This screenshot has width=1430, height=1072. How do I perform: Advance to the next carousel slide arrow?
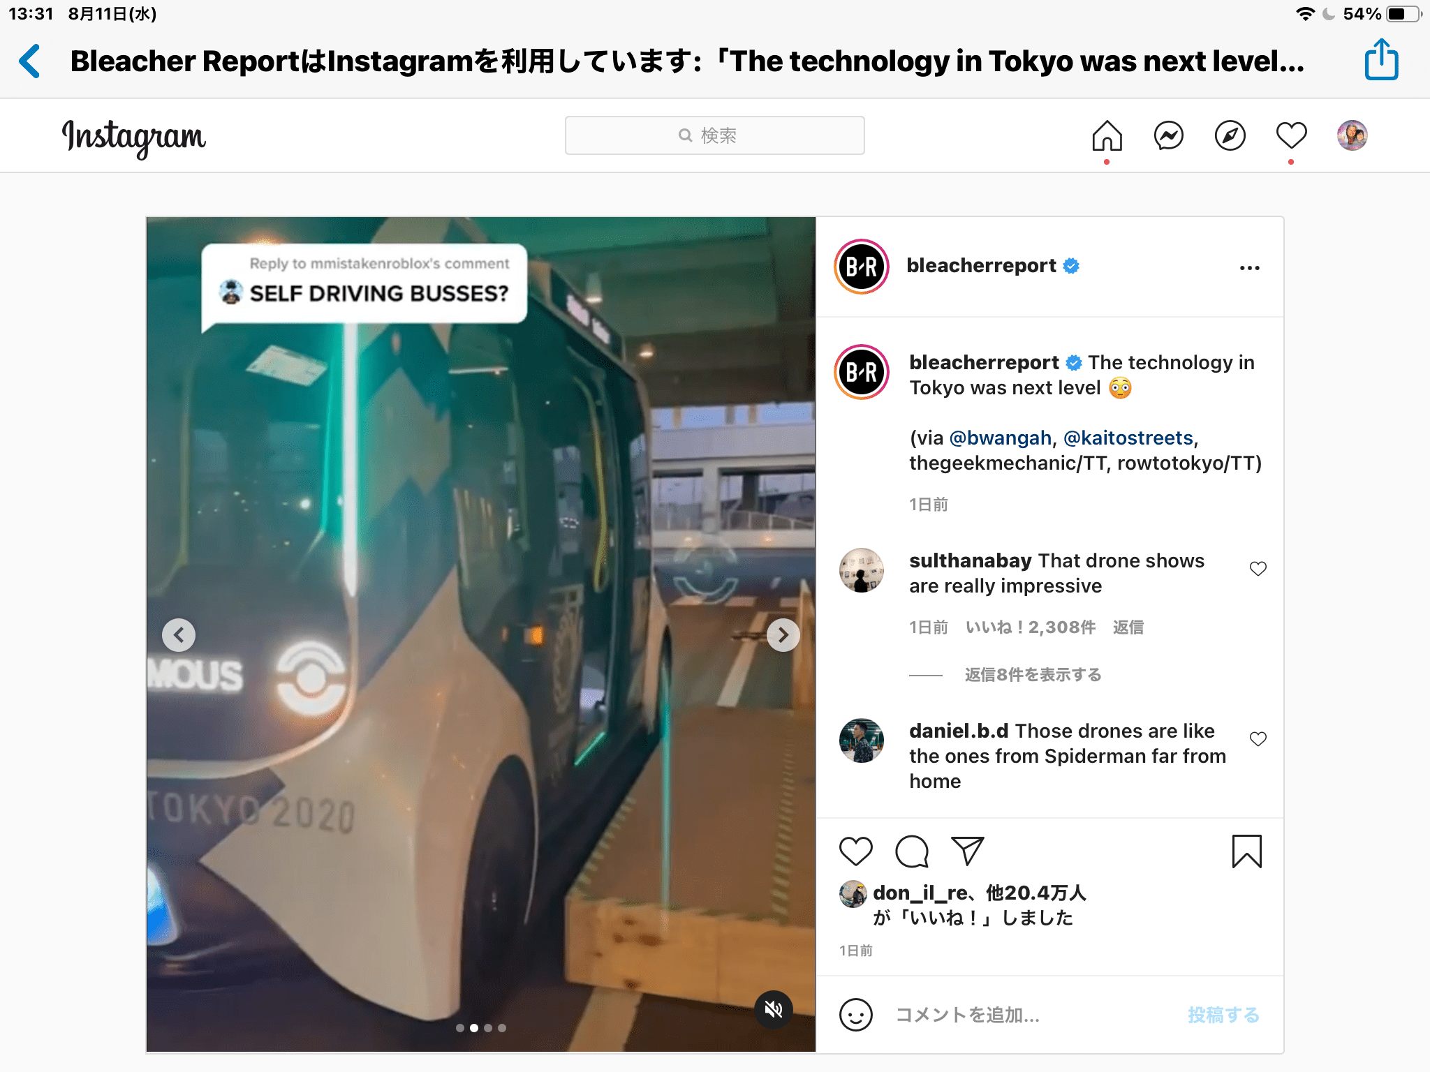pyautogui.click(x=783, y=635)
